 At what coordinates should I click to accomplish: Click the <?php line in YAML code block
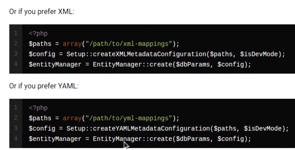coord(38,108)
